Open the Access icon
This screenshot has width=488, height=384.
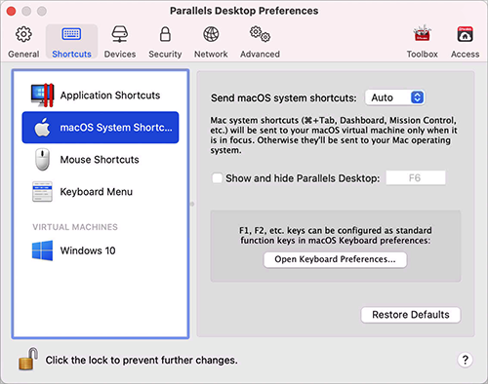pos(465,34)
